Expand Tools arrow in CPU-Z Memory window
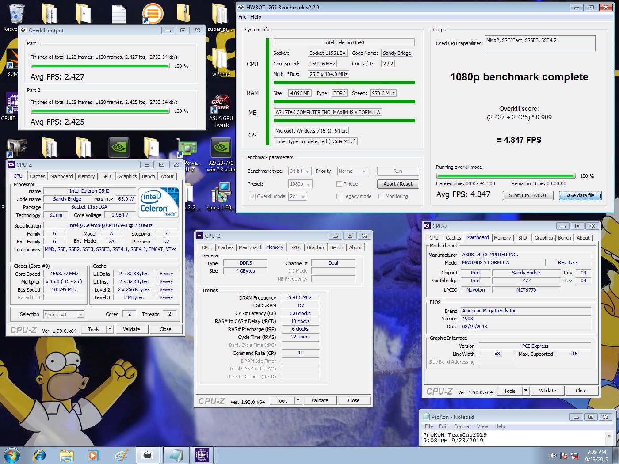 (298, 400)
